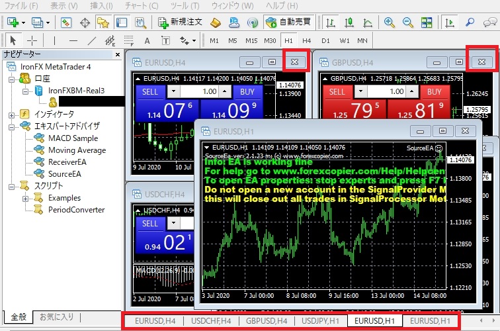Image resolution: width=500 pixels, height=331 pixels.
Task: Click the 新規注文 new order button
Action: coord(180,22)
